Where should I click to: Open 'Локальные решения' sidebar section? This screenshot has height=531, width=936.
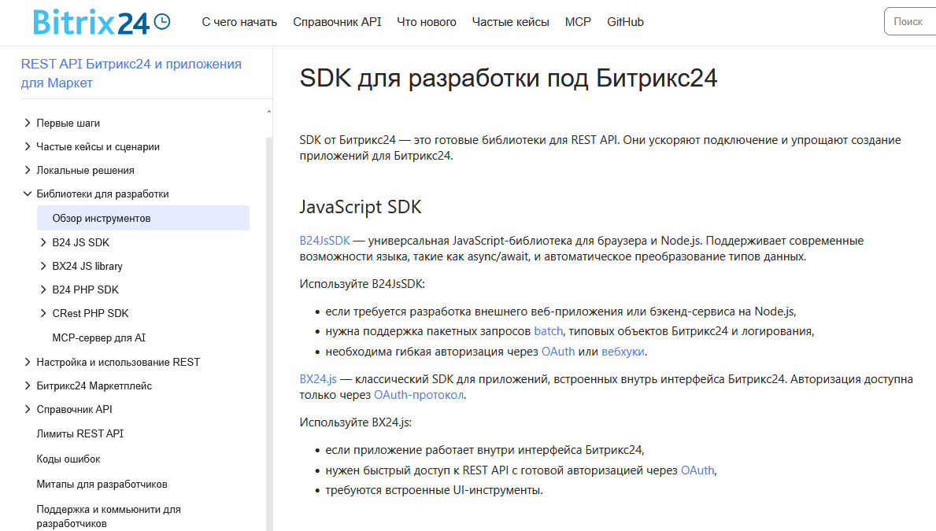pos(85,170)
